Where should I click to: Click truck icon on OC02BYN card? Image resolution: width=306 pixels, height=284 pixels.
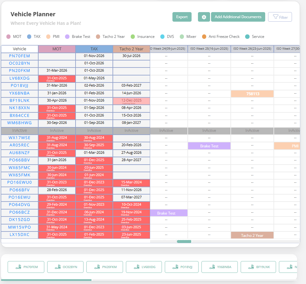click(x=57, y=267)
